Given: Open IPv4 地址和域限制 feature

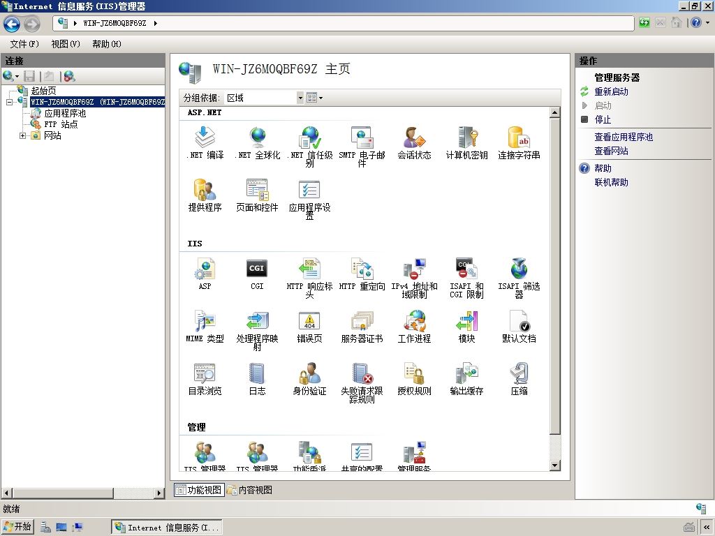Looking at the screenshot, I should tap(414, 278).
